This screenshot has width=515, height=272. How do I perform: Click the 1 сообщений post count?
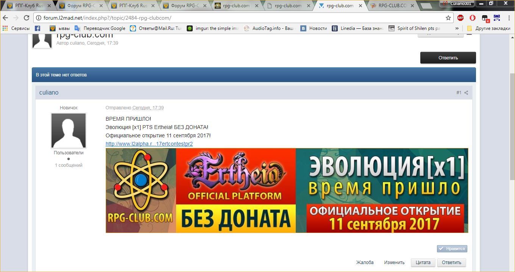pyautogui.click(x=69, y=165)
